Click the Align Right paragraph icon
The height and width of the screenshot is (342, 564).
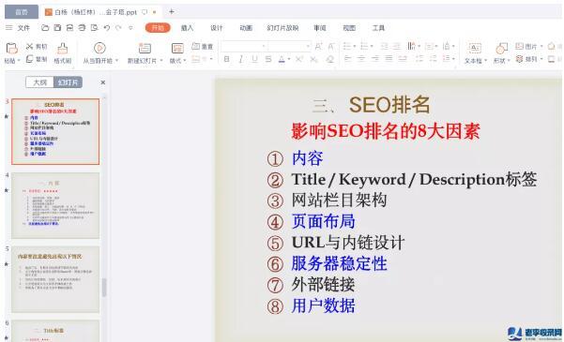[374, 58]
